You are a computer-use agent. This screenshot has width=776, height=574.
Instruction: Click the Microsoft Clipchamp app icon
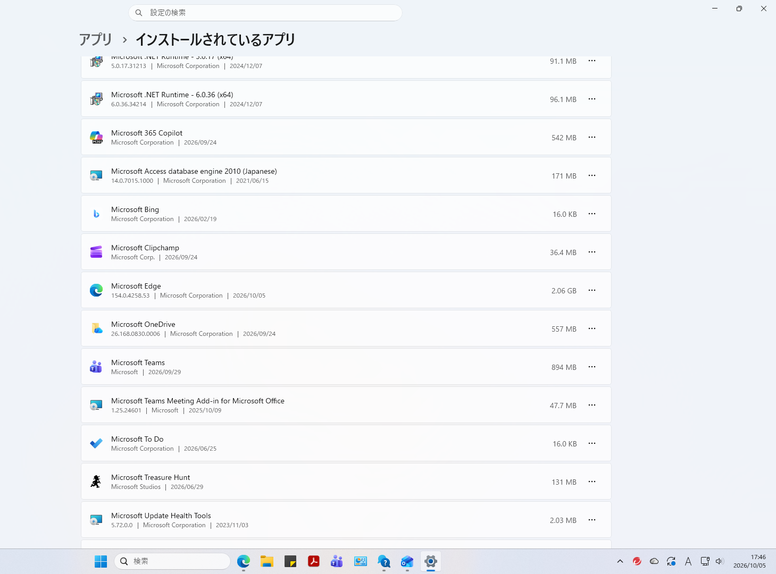[x=96, y=252]
